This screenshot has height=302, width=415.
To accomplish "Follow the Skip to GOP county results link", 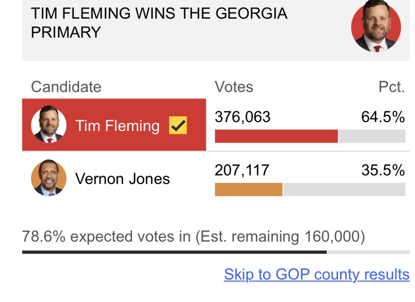I will pos(317,274).
